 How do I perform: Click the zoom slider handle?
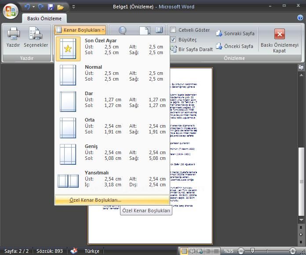click(x=252, y=251)
